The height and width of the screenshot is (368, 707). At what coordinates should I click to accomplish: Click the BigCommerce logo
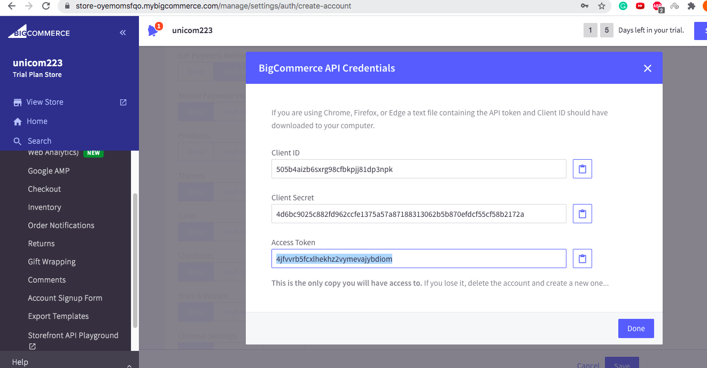(x=39, y=33)
